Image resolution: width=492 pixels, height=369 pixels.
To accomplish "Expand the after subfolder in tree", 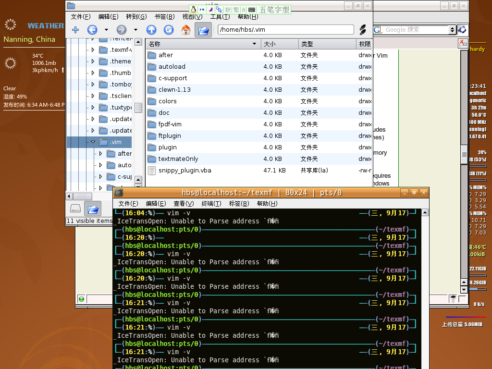I will point(100,153).
